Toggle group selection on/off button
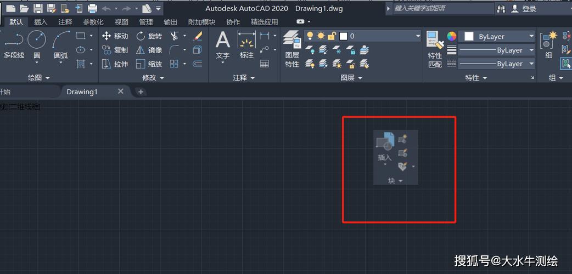 point(566,64)
